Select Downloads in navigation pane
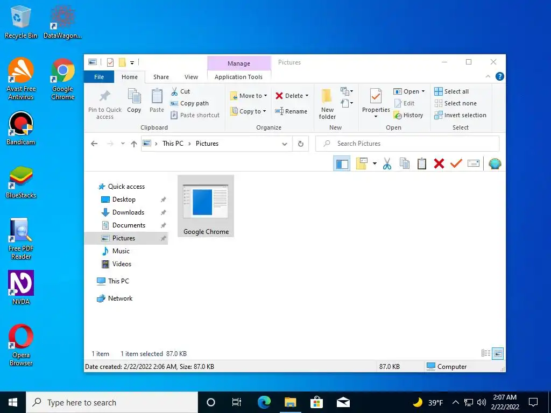The width and height of the screenshot is (551, 413). point(128,212)
